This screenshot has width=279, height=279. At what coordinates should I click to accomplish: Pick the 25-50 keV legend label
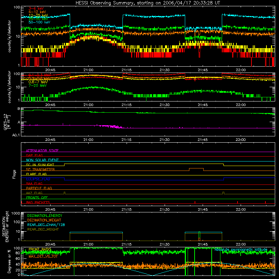38,19
